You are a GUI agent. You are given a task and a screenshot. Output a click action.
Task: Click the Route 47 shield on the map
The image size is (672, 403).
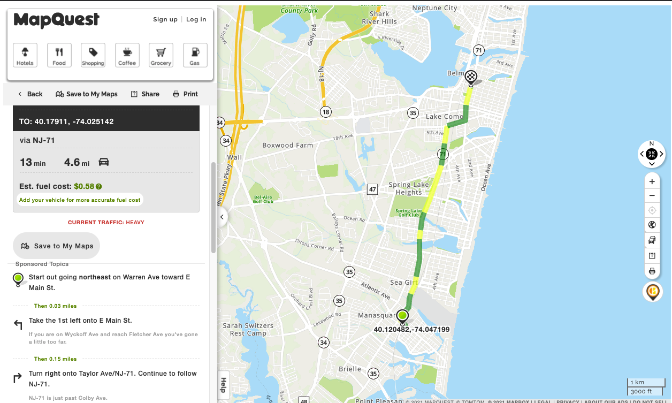[x=373, y=189]
